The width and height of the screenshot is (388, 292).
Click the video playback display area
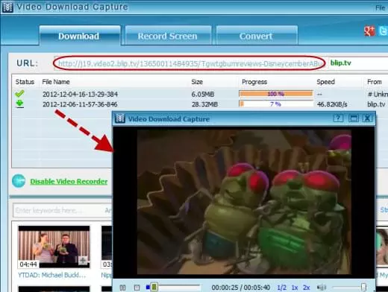[244, 202]
